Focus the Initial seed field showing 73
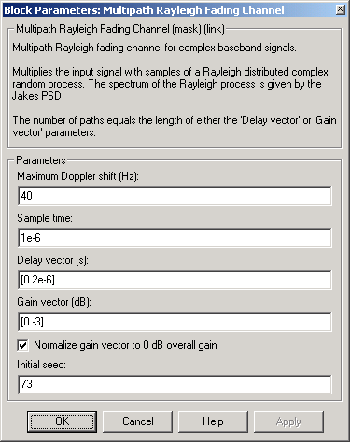The height and width of the screenshot is (442, 350). 175,384
